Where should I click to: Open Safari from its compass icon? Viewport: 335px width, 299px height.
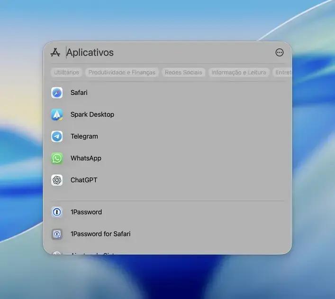[57, 93]
